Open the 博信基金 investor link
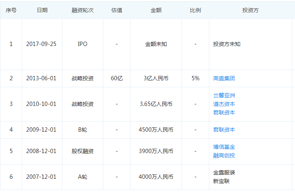This screenshot has width=295, height=192. pyautogui.click(x=224, y=147)
